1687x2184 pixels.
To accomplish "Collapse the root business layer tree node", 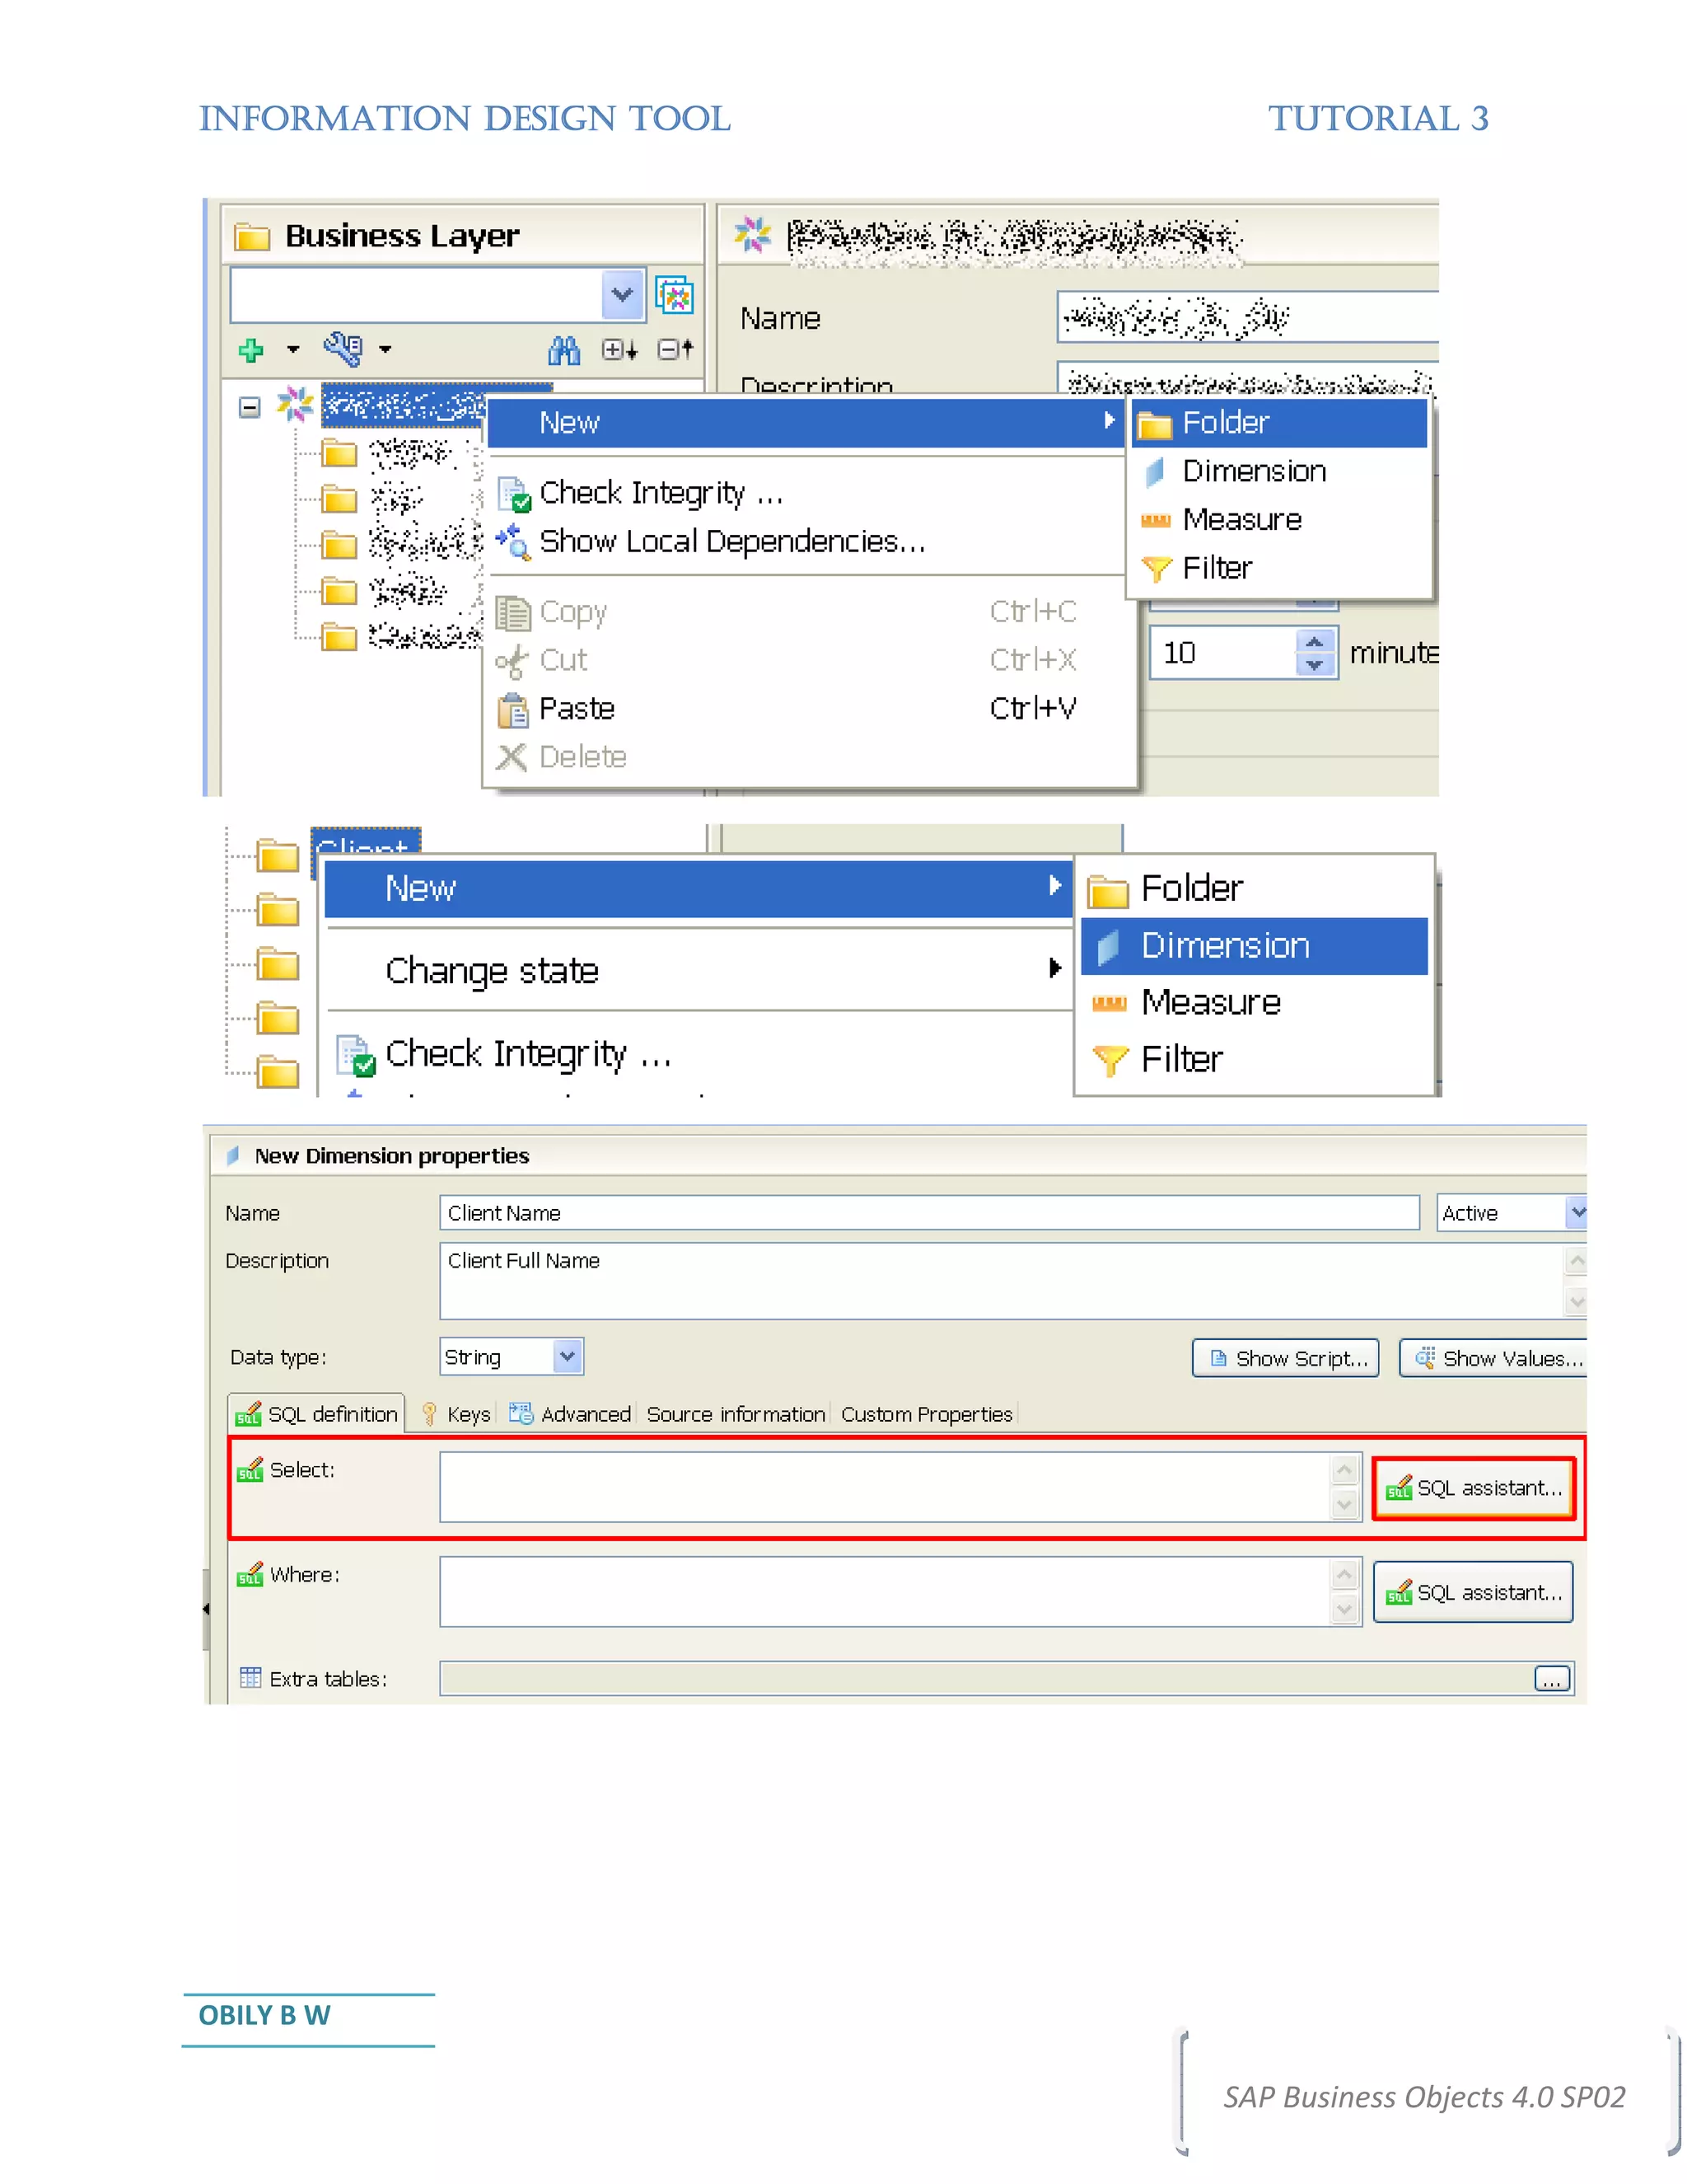I will pyautogui.click(x=250, y=407).
